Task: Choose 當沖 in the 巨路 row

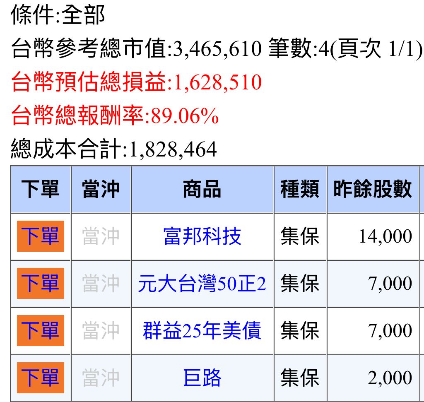Action: [101, 378]
